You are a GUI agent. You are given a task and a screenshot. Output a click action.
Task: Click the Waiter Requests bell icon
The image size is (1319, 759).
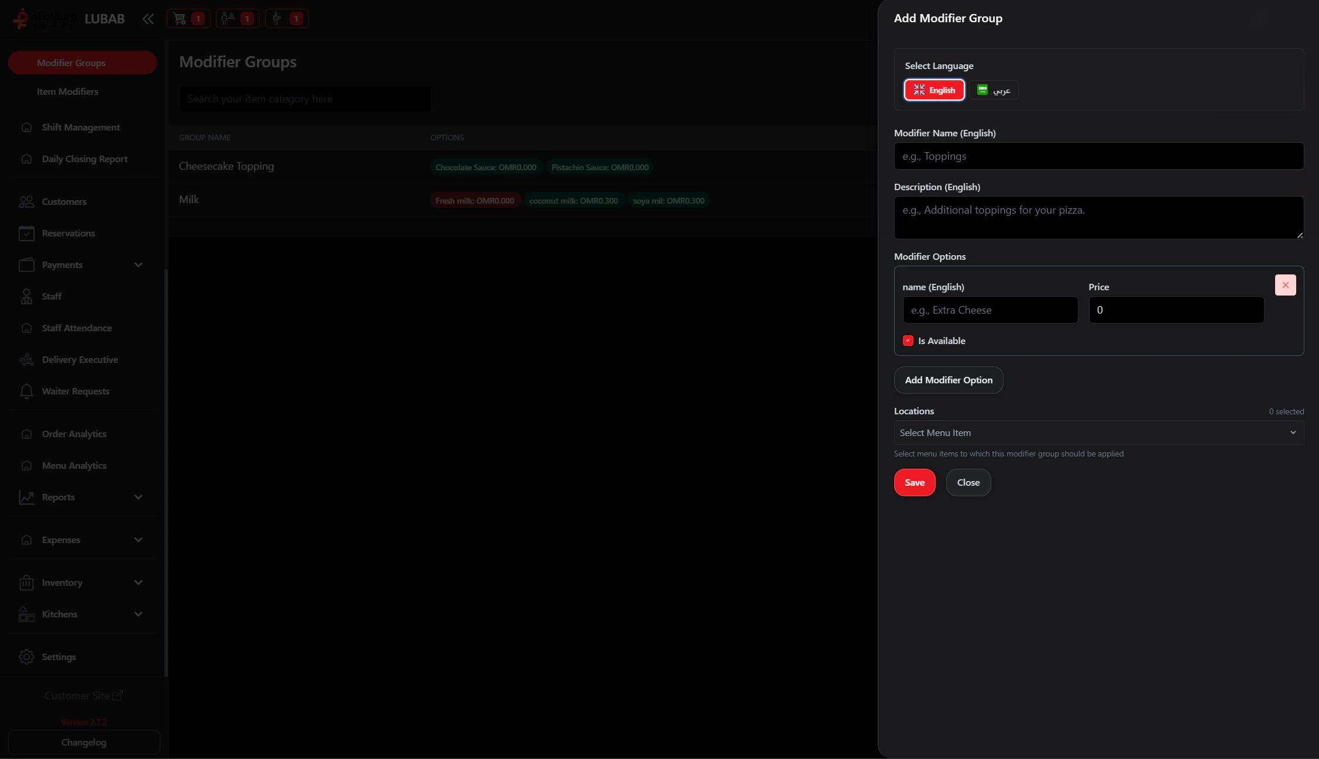point(26,391)
